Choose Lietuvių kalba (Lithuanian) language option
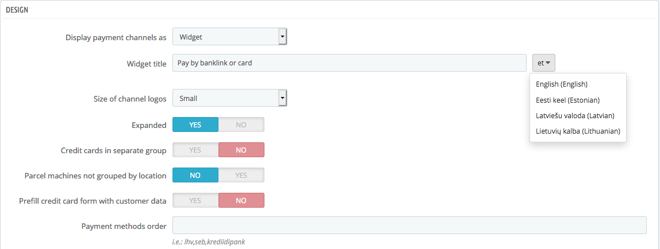 point(578,131)
